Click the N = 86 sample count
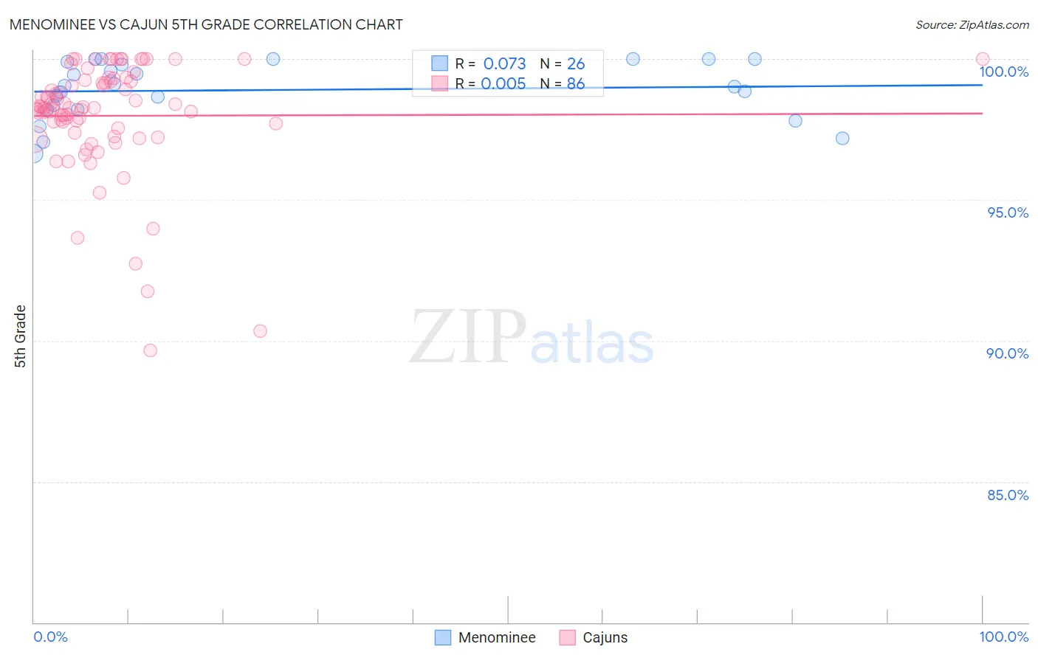 563,83
